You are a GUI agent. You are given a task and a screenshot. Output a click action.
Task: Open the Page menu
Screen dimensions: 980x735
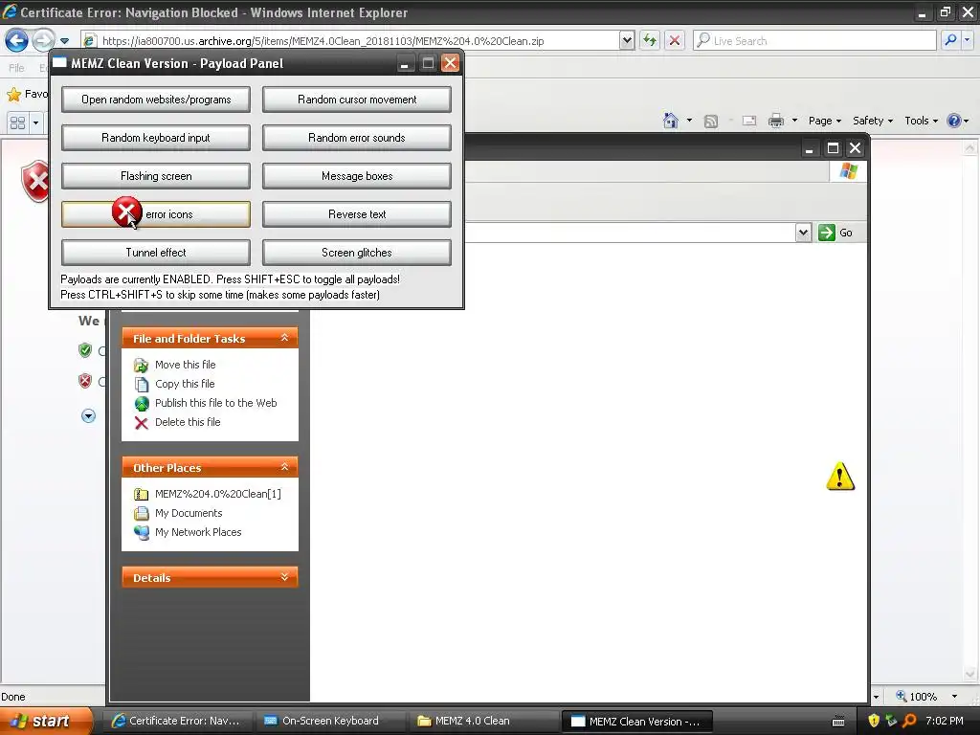[824, 121]
